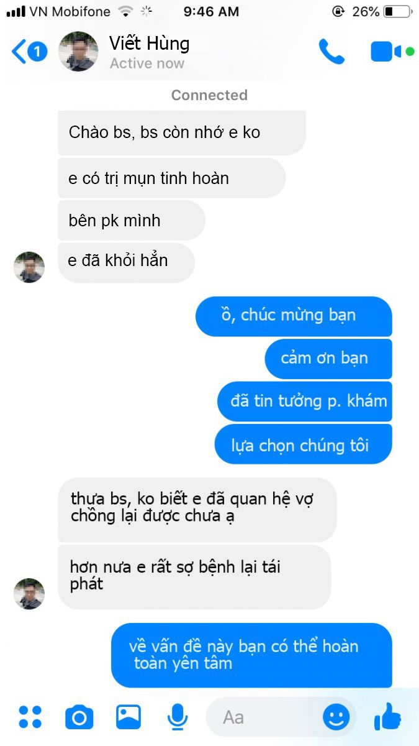Select the "lựa chọn chúng tôi" bubble
419x746 pixels.
click(303, 444)
